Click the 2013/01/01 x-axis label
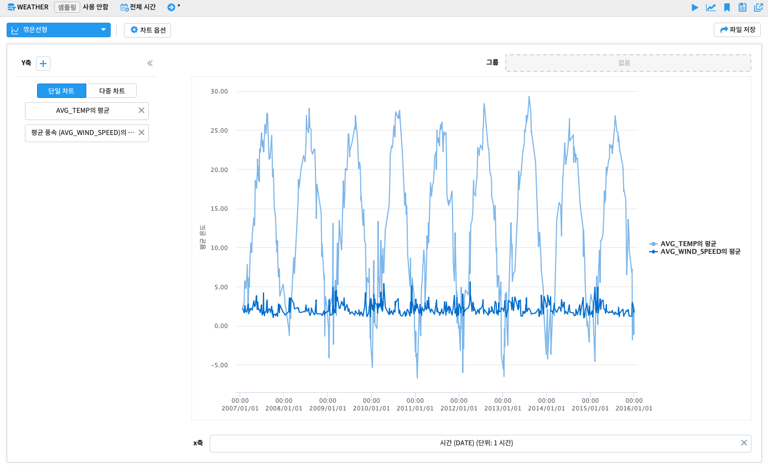The height and width of the screenshot is (468, 768). tap(503, 408)
